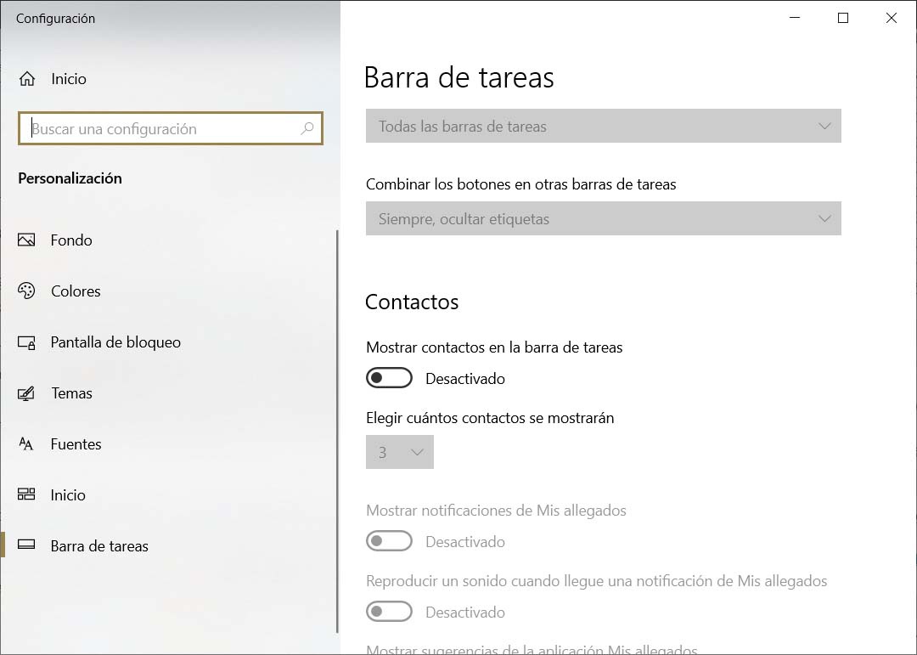Open the contact count dropdown showing 3

click(x=399, y=452)
